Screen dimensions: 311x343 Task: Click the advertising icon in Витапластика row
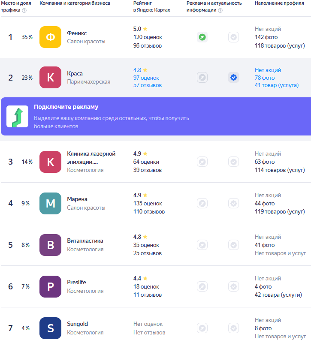point(202,245)
